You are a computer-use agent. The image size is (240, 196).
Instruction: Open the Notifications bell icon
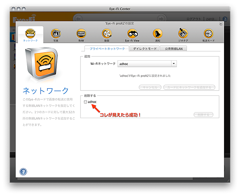point(158,35)
